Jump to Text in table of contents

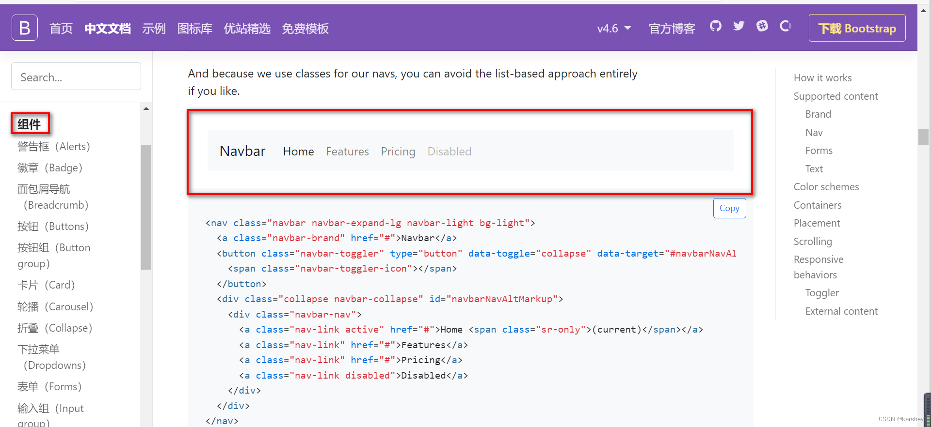814,169
